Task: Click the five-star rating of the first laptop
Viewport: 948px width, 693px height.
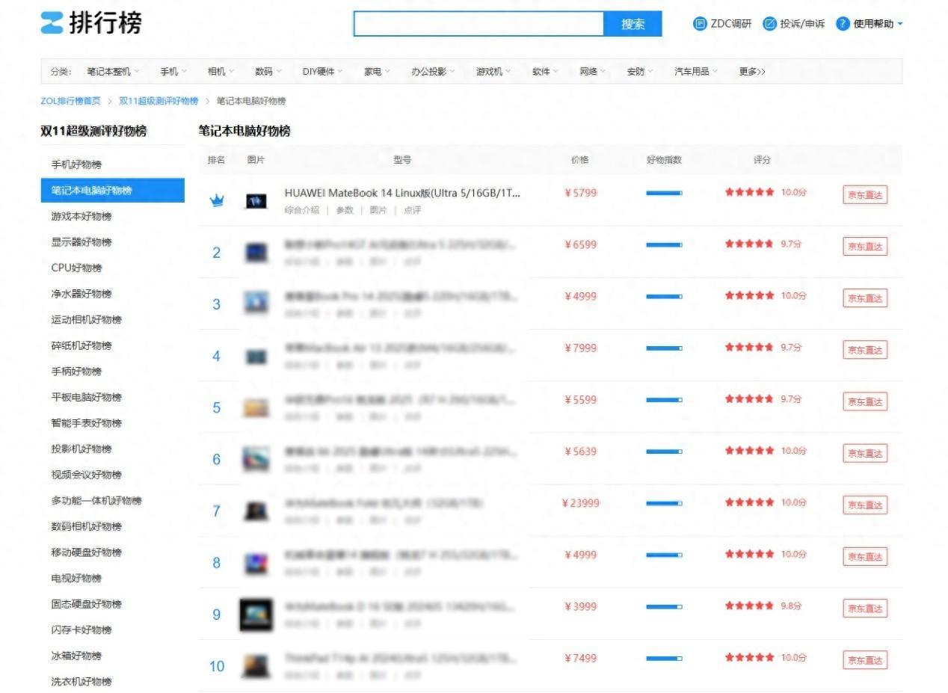Action: (x=749, y=192)
